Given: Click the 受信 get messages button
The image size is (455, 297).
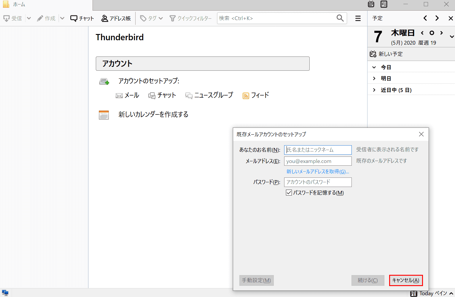Looking at the screenshot, I should 12,18.
